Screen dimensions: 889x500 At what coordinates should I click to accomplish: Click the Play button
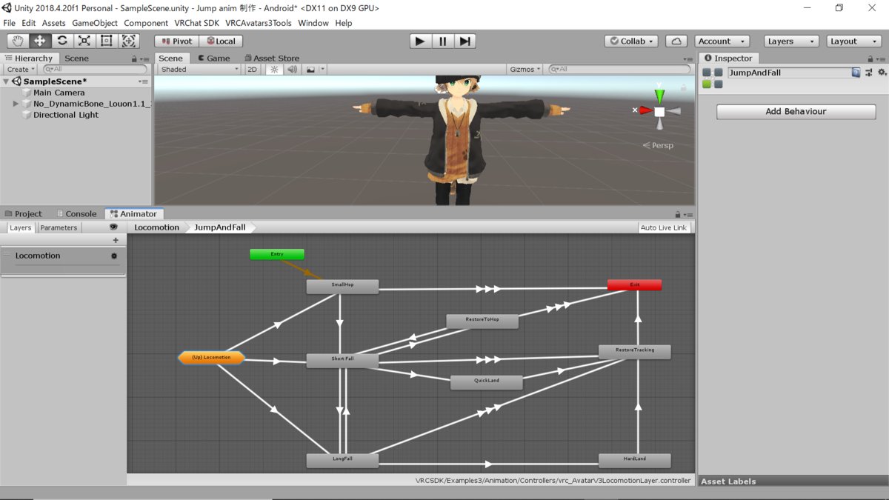[420, 41]
